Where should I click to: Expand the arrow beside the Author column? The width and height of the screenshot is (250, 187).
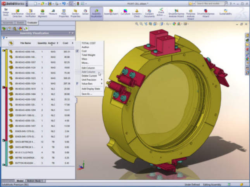pyautogui.click(x=57, y=43)
